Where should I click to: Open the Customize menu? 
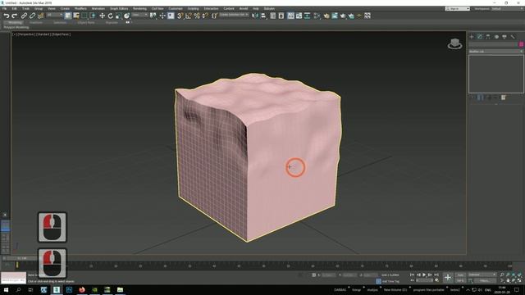176,9
